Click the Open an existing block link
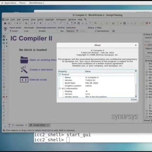 [x=43, y=60]
